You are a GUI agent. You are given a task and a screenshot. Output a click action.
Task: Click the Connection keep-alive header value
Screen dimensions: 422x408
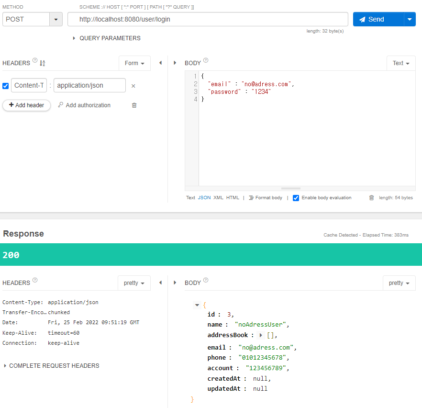64,343
